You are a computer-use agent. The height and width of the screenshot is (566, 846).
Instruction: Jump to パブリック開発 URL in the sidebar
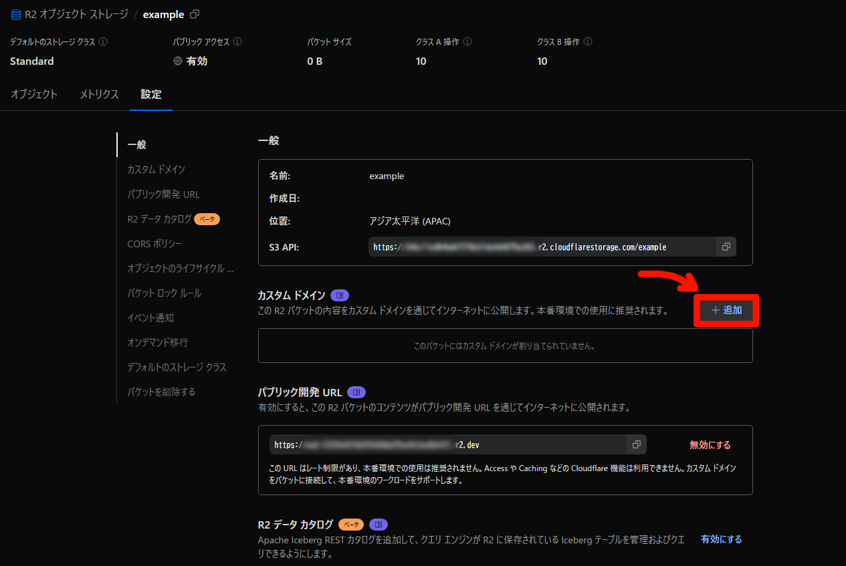[x=163, y=194]
